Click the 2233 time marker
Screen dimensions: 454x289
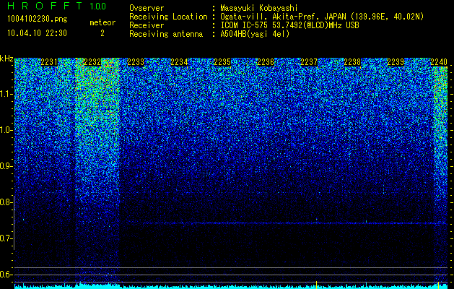tap(136, 62)
